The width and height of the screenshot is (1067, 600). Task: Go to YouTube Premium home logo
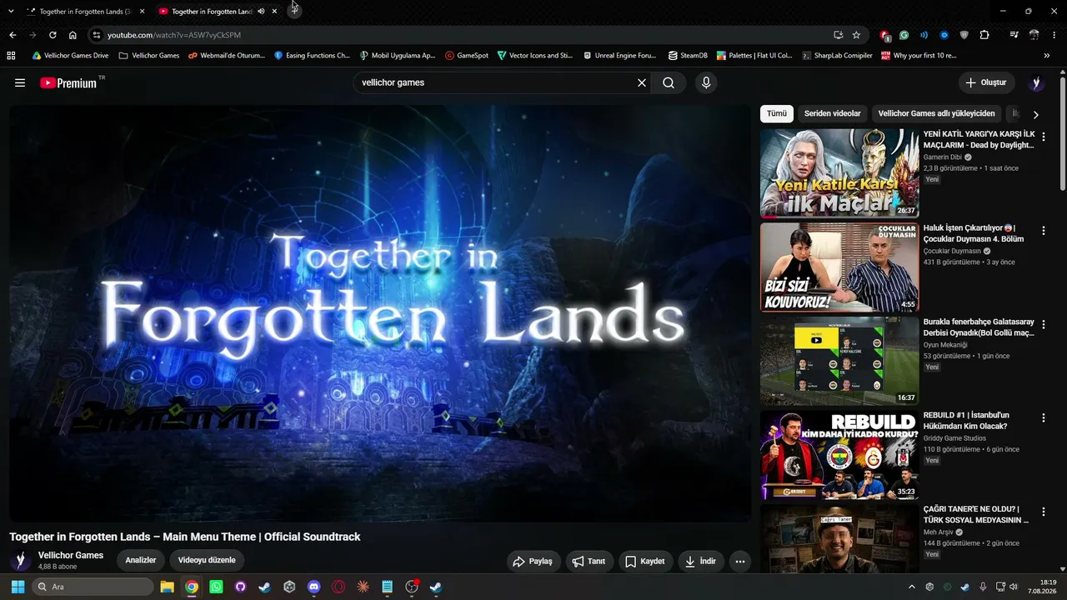click(x=68, y=82)
